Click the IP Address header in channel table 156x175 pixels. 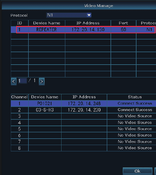[x=84, y=97]
